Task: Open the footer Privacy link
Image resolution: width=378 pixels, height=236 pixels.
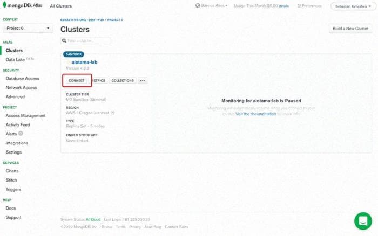Action: (135, 227)
